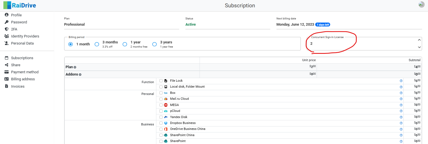
Task: Select the 1 month billing period
Action: [71, 44]
